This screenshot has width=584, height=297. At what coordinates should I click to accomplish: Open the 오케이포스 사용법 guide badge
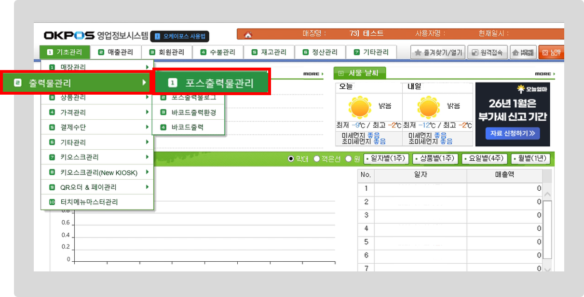[x=180, y=36]
